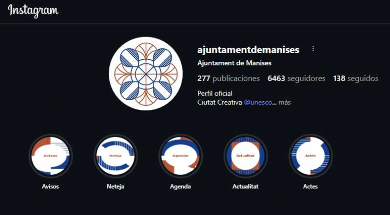Expand the bio with 'más'
This screenshot has width=390, height=215.
[x=285, y=102]
